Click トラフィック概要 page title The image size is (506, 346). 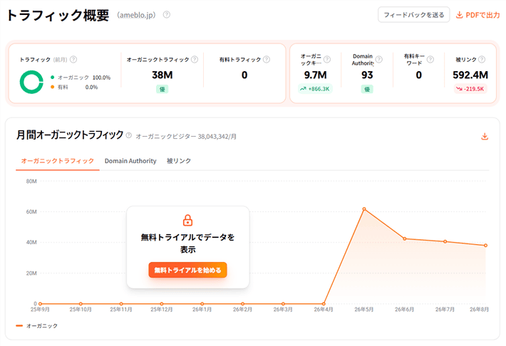(58, 15)
